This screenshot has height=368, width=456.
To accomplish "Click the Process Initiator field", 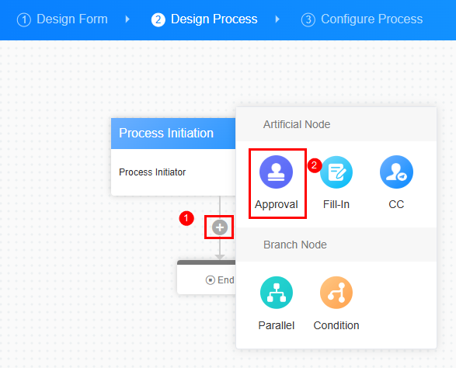I will click(173, 172).
